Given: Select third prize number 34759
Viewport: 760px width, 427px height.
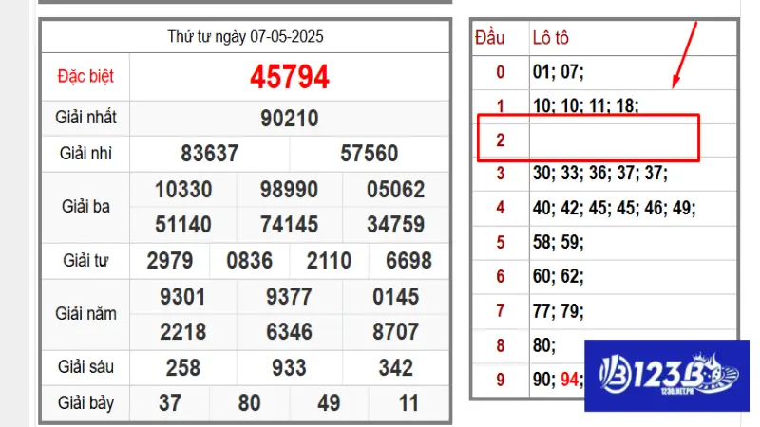Looking at the screenshot, I should click(x=395, y=225).
